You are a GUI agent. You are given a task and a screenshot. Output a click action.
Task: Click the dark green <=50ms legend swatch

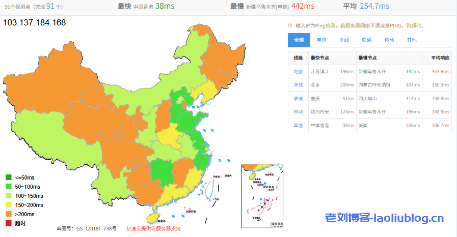9,177
